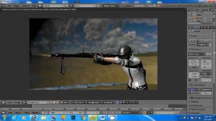
Task: Open the Render menu in the Blender header
Action: [x=17, y=6]
